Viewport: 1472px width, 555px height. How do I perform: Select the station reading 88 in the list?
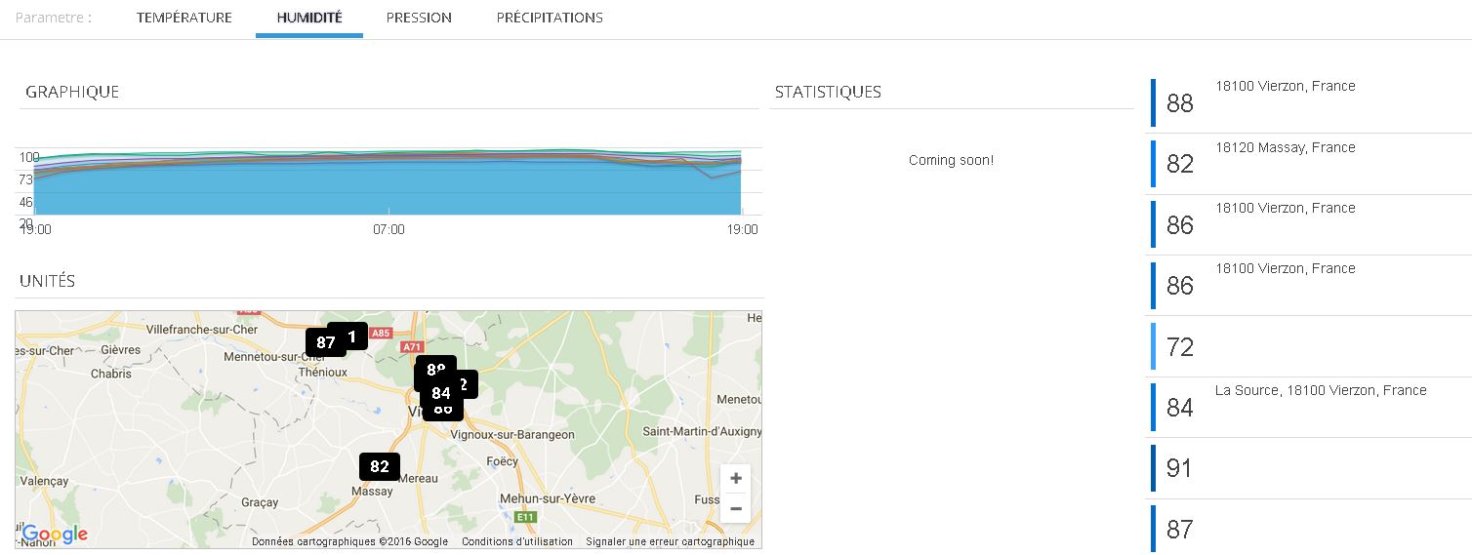coord(1308,103)
